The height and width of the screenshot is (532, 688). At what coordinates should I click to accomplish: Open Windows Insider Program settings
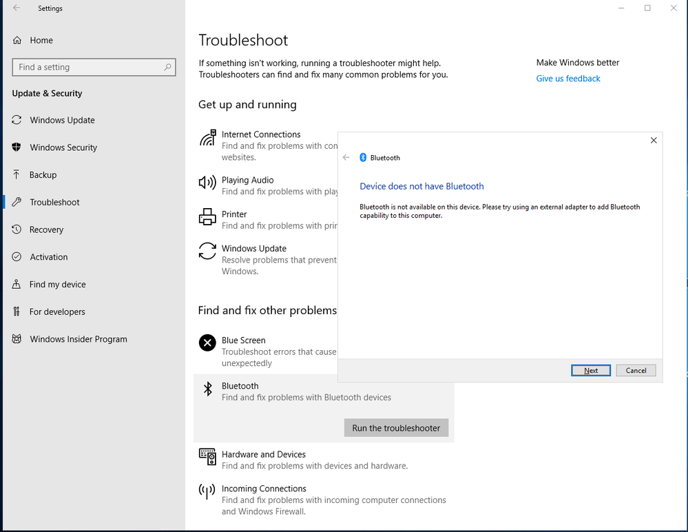(x=79, y=339)
